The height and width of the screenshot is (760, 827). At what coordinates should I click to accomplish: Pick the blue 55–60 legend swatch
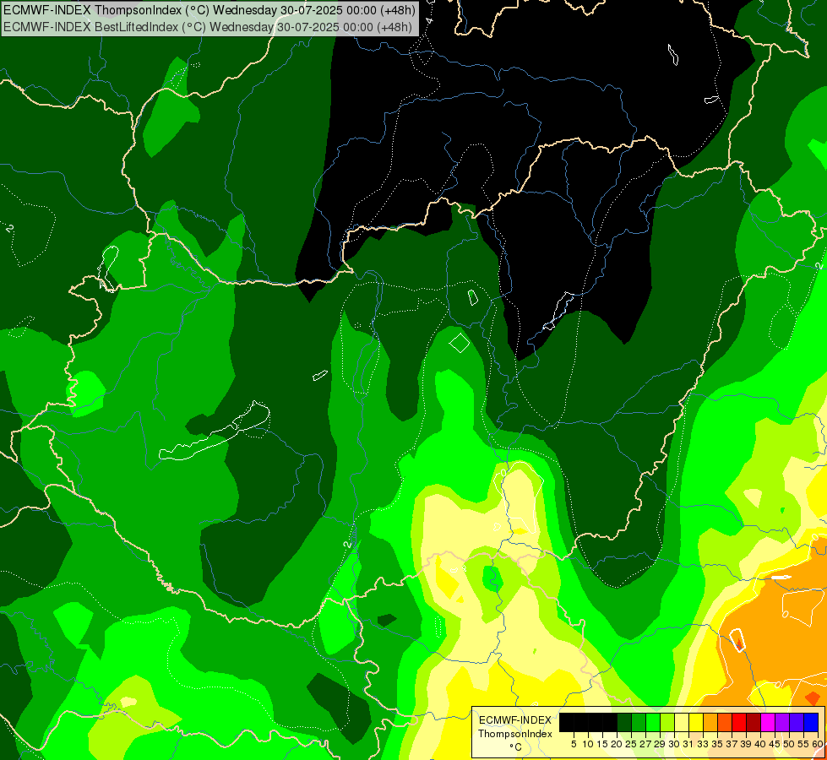811,723
